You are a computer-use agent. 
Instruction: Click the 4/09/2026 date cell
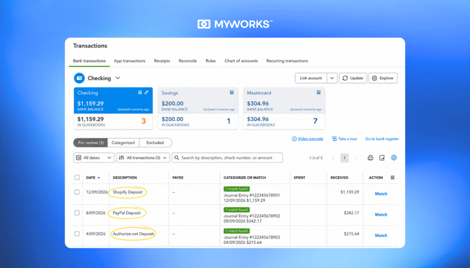pos(95,234)
